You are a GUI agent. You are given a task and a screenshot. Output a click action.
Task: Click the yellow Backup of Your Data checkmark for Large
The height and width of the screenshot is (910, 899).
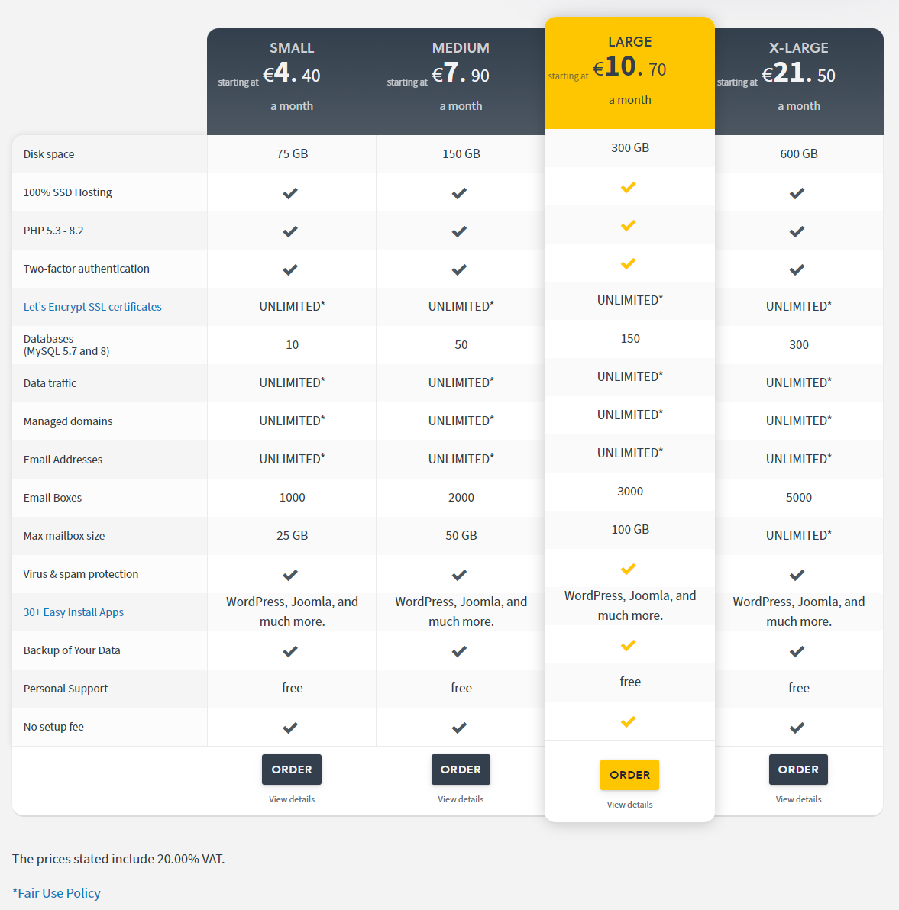point(629,645)
